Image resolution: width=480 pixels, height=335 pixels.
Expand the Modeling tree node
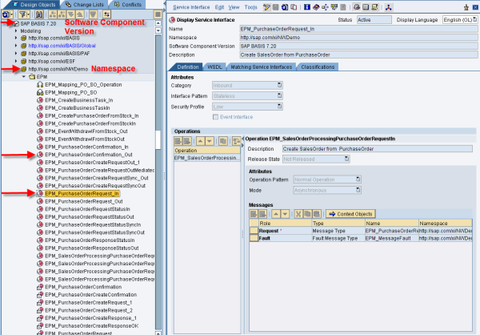click(x=16, y=30)
